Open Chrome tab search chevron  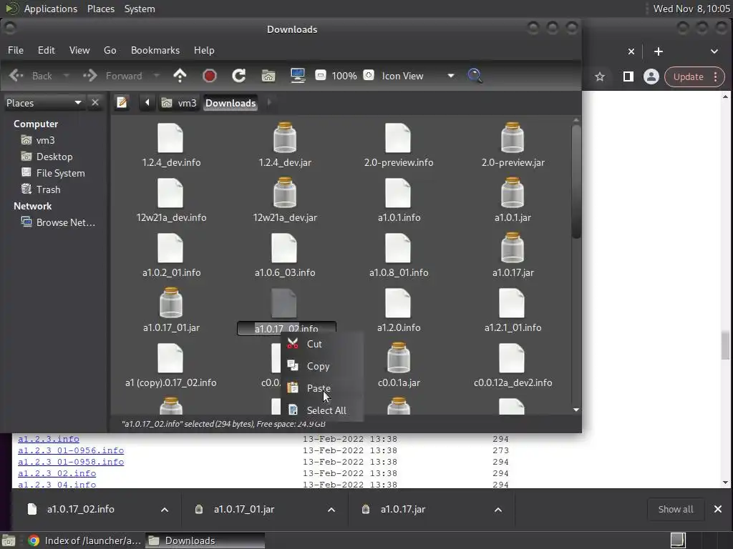pyautogui.click(x=714, y=51)
